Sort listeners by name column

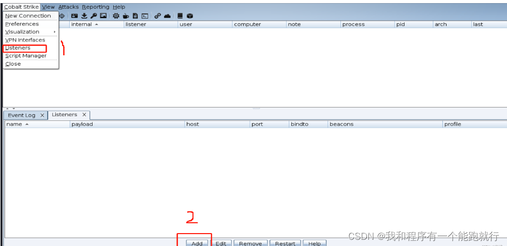tap(37, 124)
